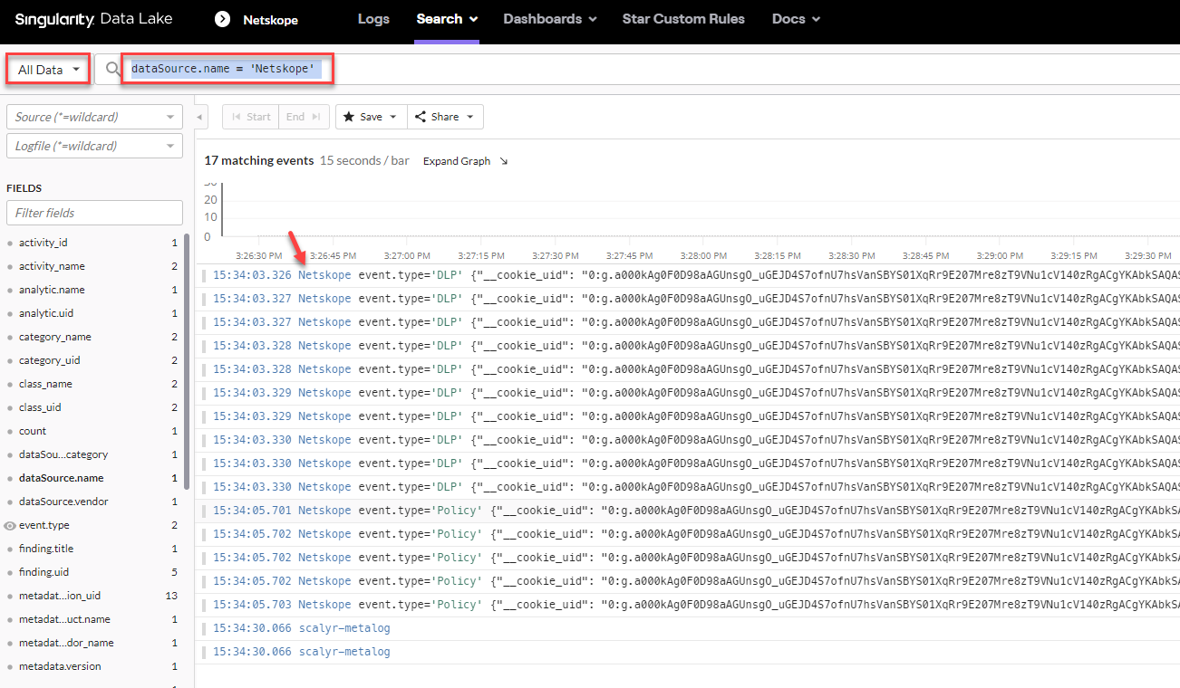Open Star Custom Rules

tap(683, 19)
